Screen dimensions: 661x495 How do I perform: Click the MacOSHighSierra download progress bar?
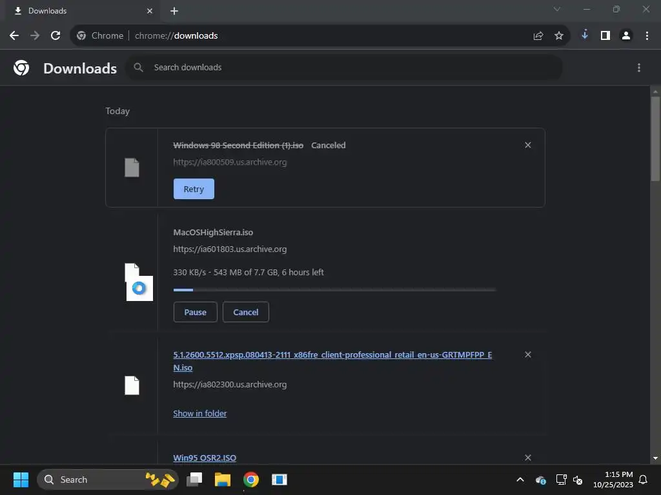point(335,289)
